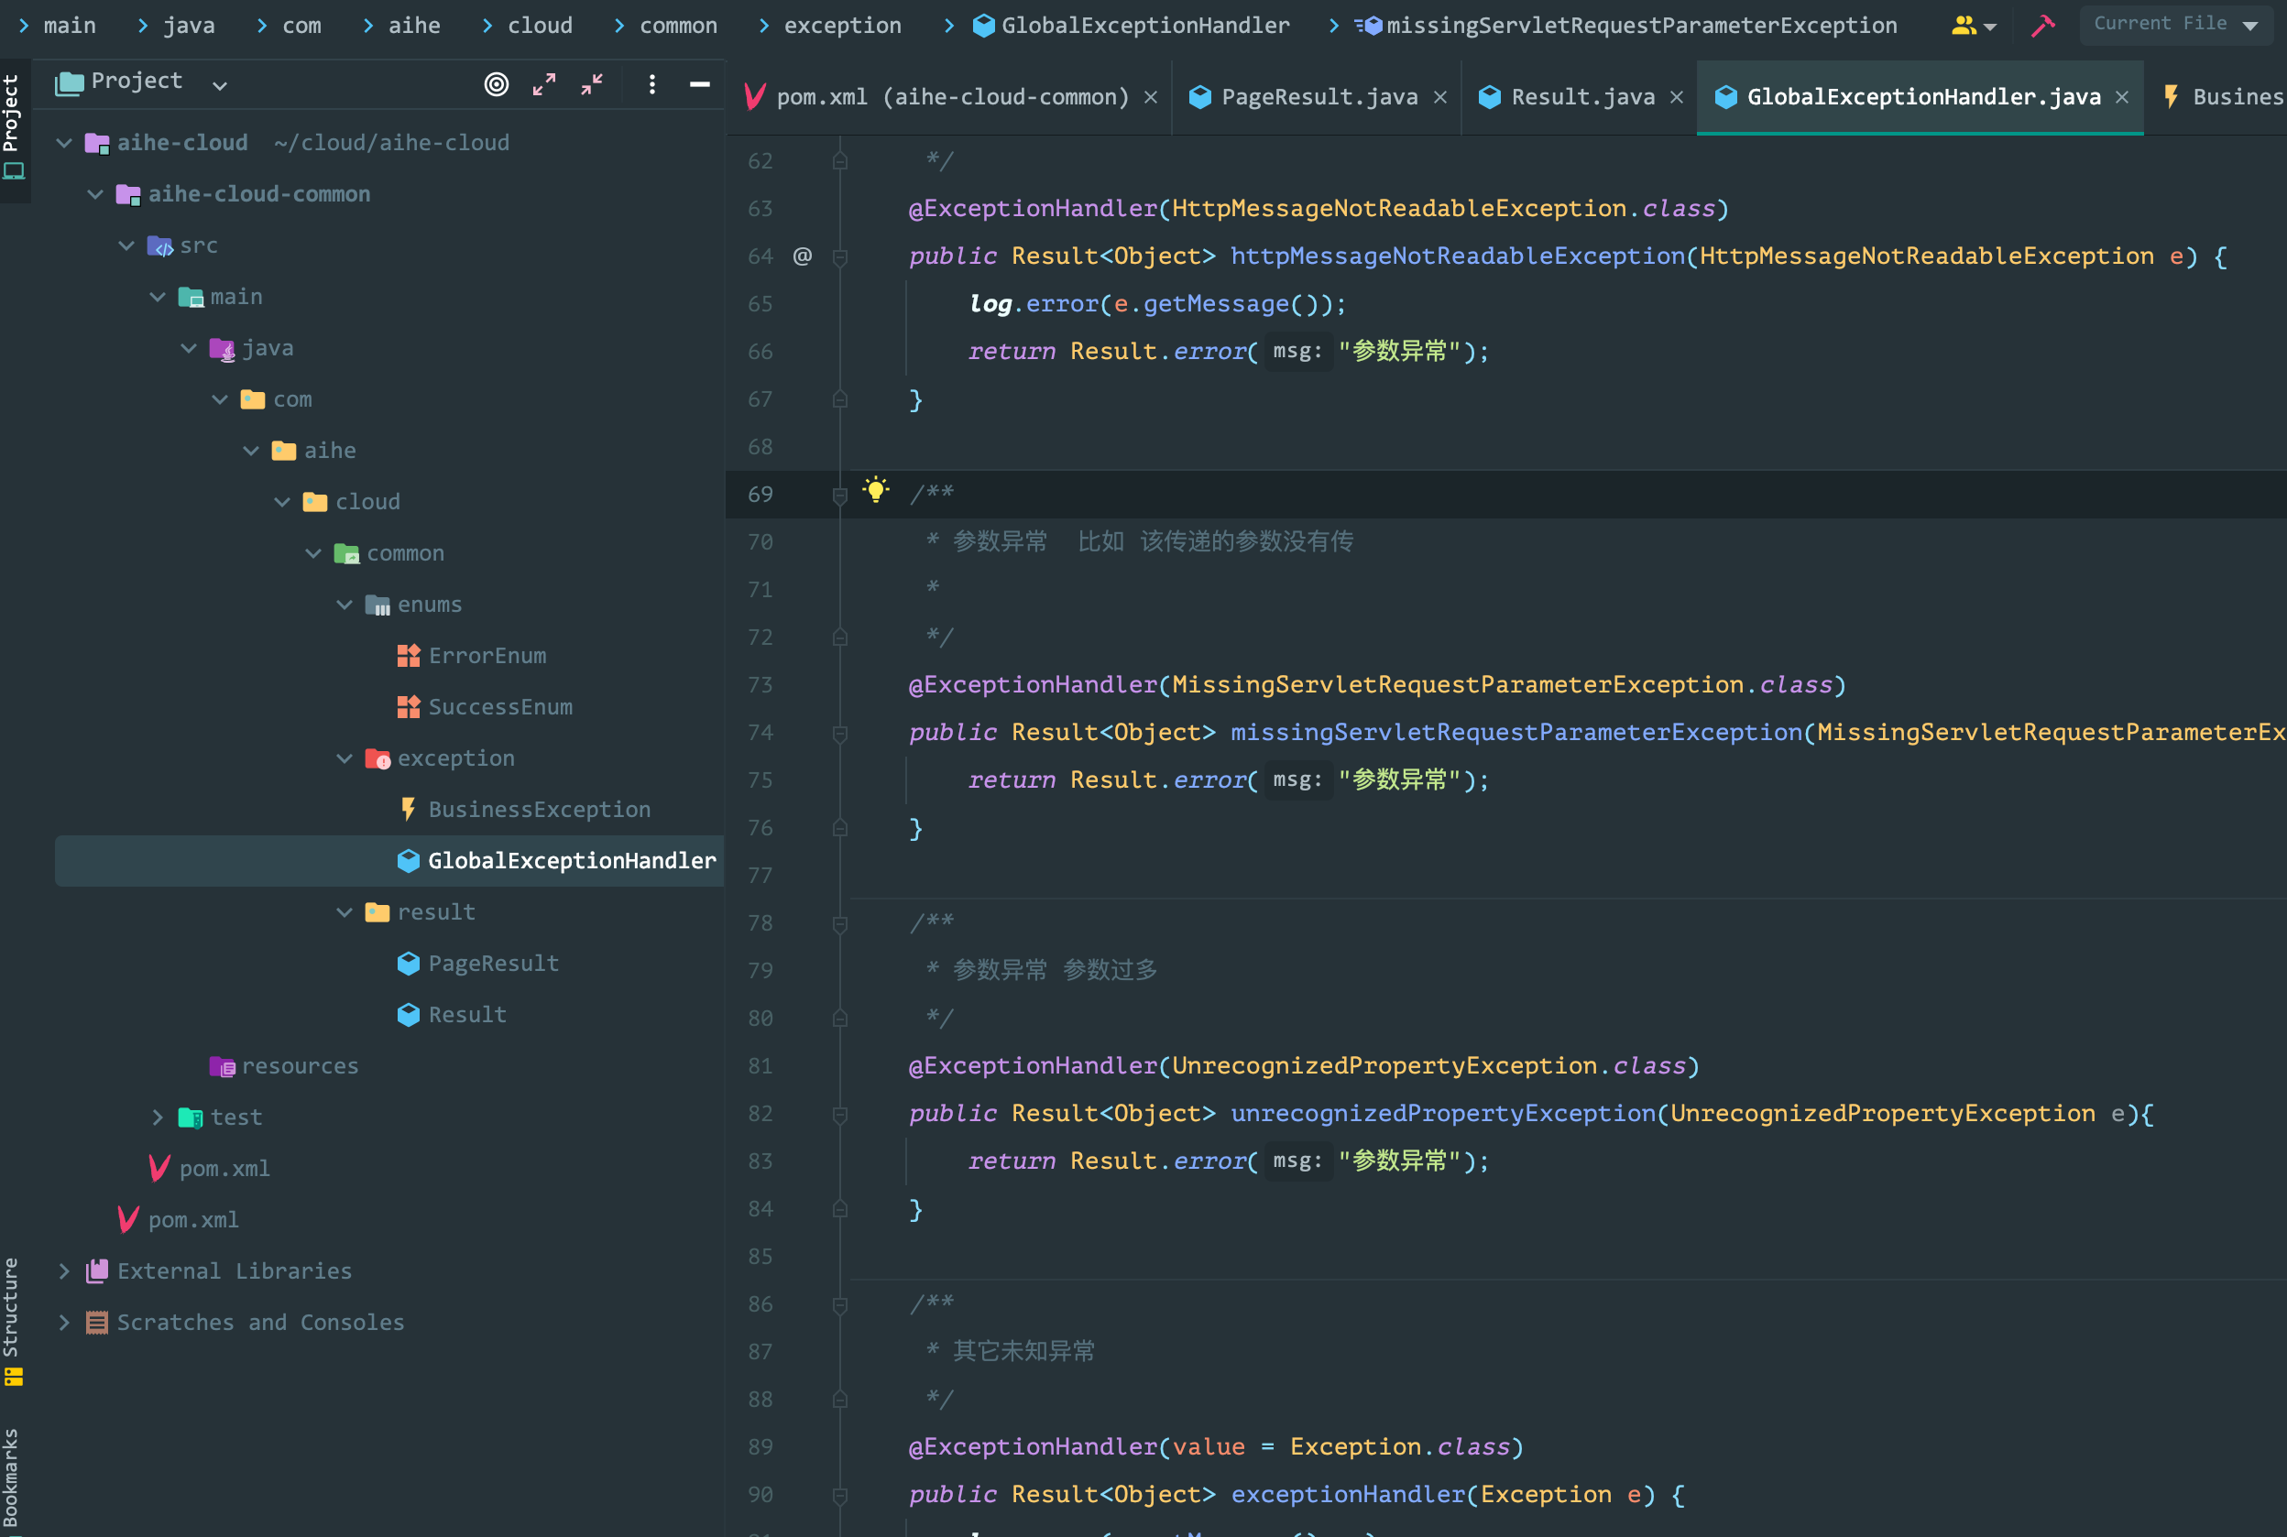The image size is (2287, 1537).
Task: Click the Select Opened File target icon
Action: tap(497, 84)
